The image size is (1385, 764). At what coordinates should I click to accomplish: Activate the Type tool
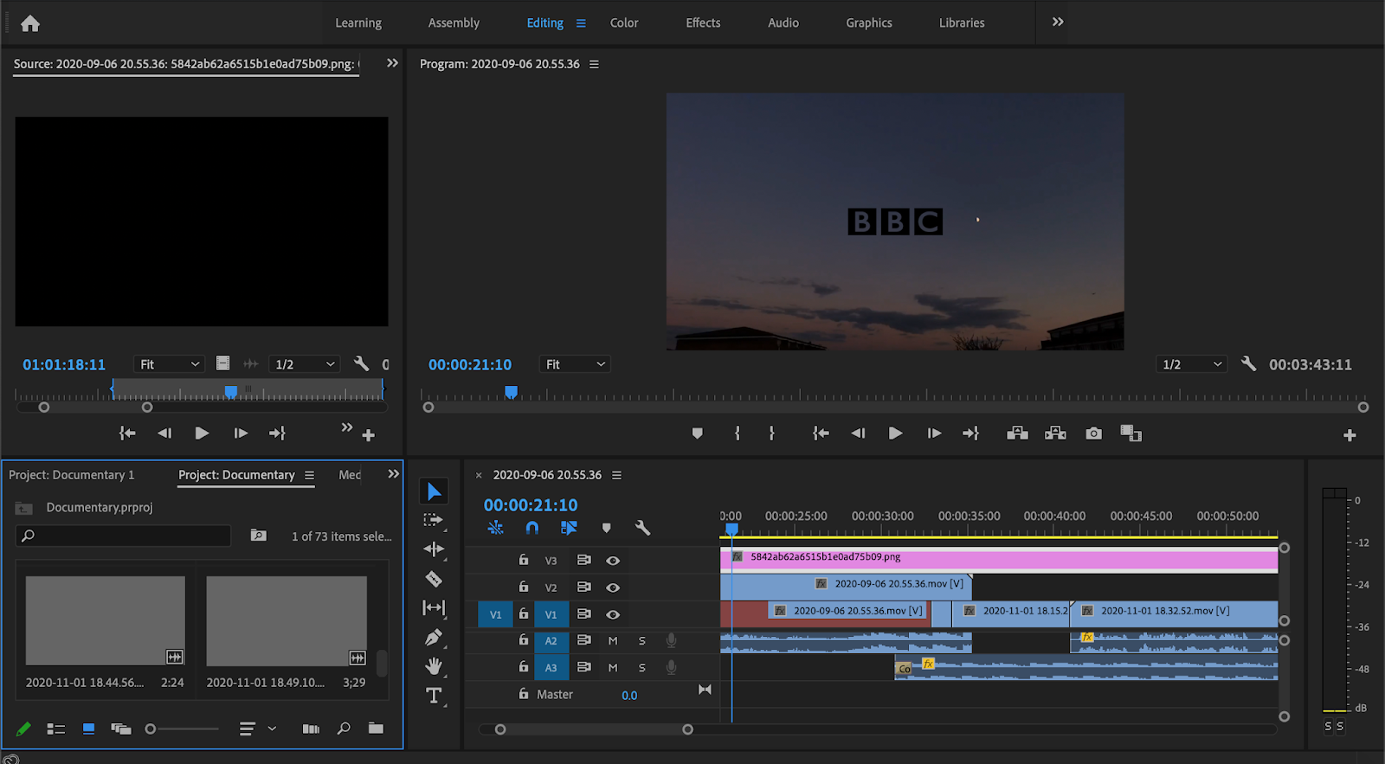(x=434, y=696)
